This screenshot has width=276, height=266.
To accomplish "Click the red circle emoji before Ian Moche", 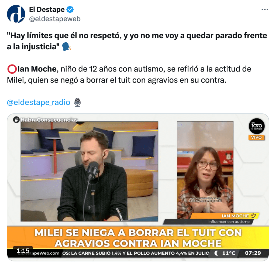I will coord(12,69).
